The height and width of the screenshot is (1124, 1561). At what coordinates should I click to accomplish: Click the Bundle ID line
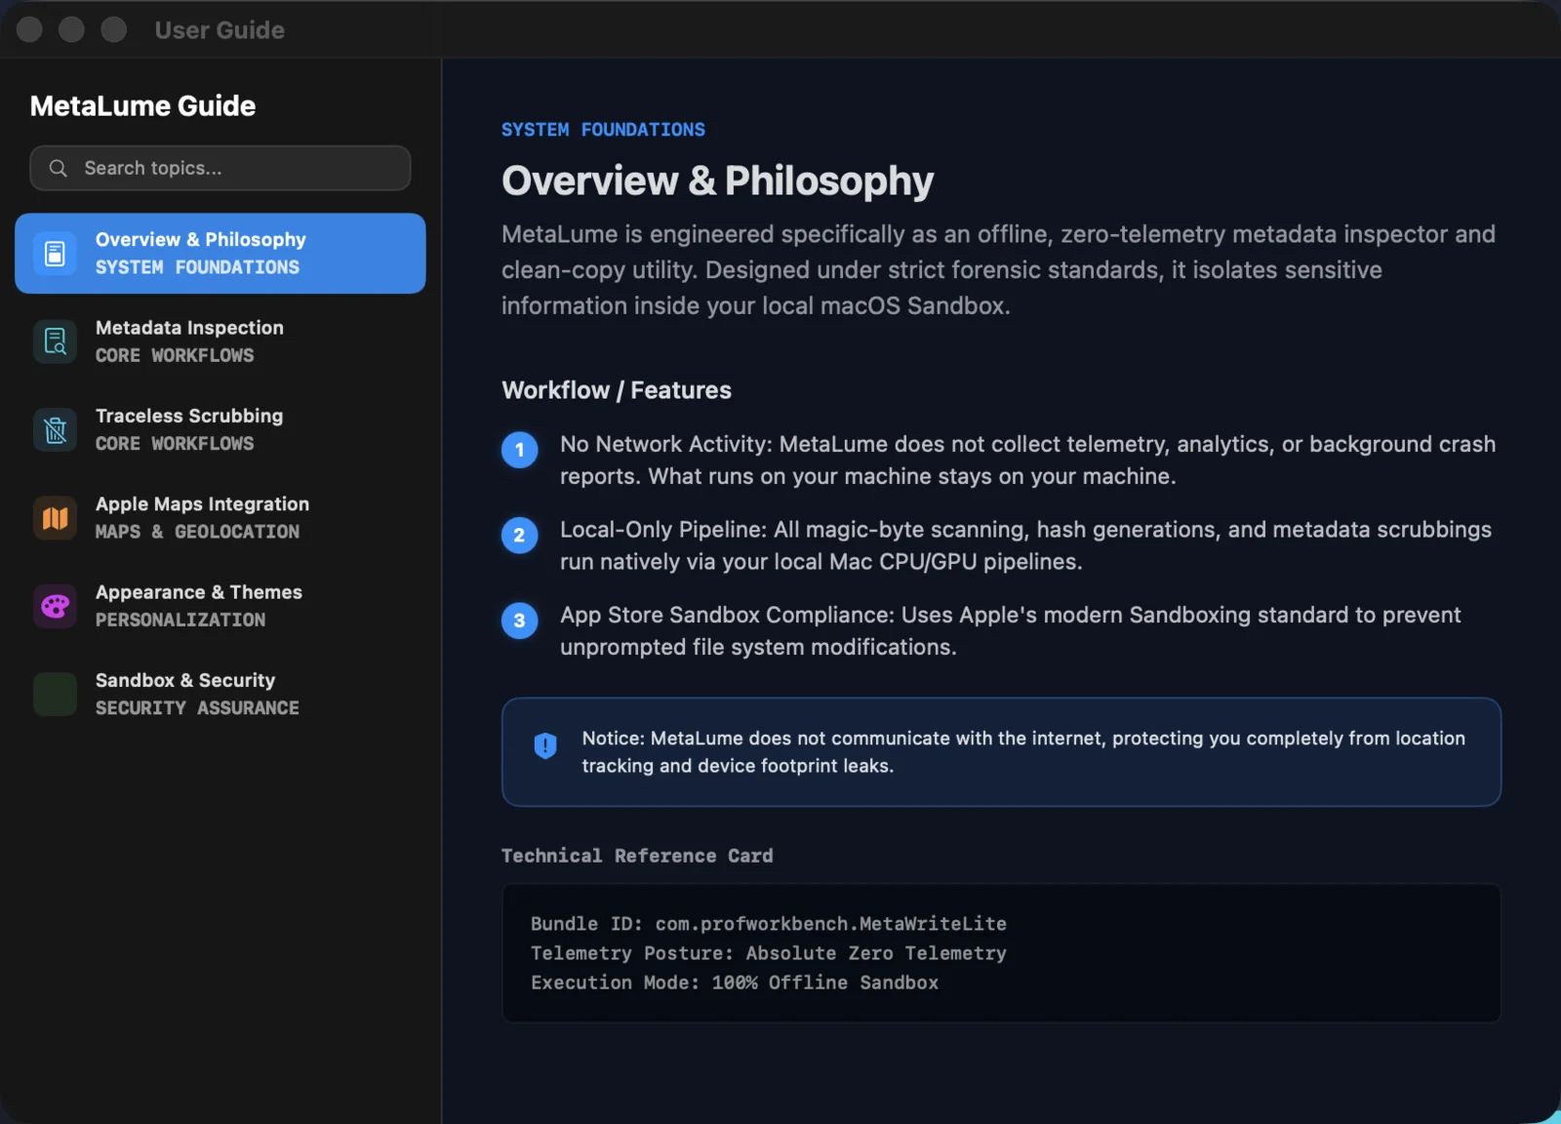pyautogui.click(x=769, y=924)
